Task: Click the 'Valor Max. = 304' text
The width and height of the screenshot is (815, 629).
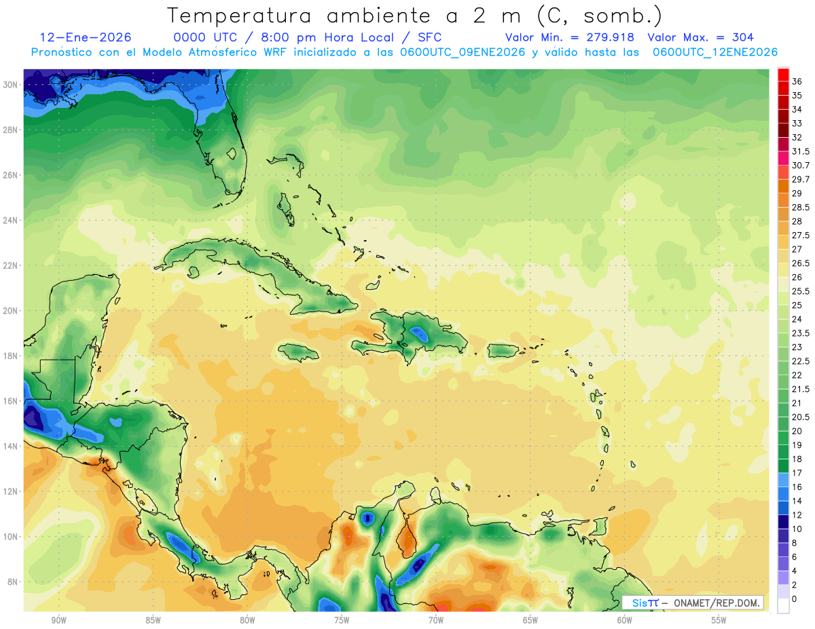Action: pos(701,37)
